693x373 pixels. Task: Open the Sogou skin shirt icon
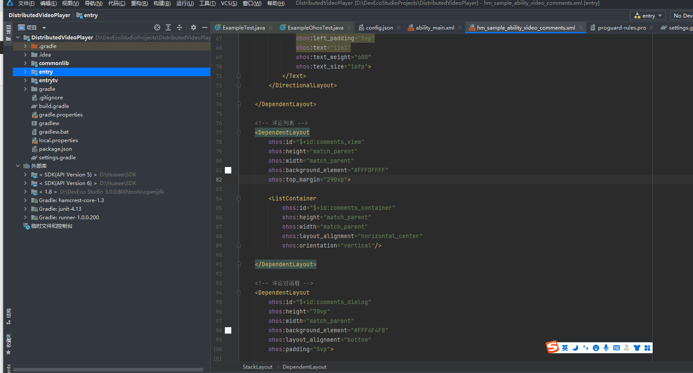coord(637,348)
